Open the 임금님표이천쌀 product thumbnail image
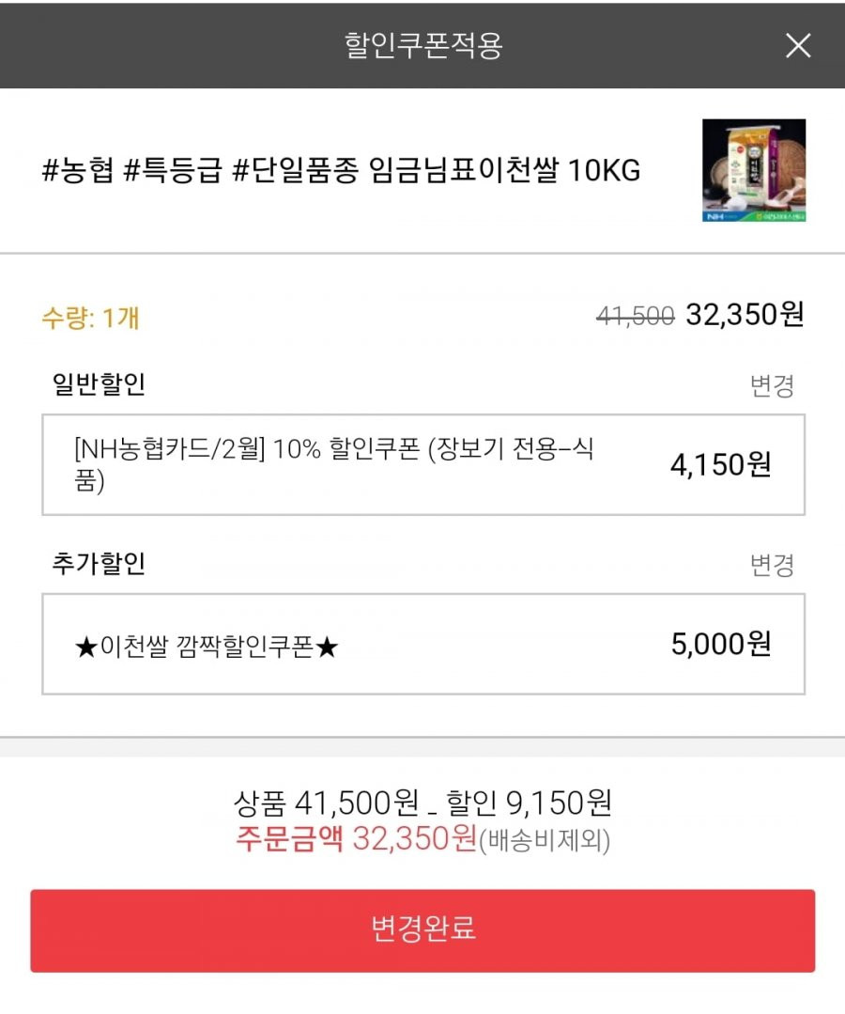Viewport: 845px width, 1014px height. click(x=754, y=170)
